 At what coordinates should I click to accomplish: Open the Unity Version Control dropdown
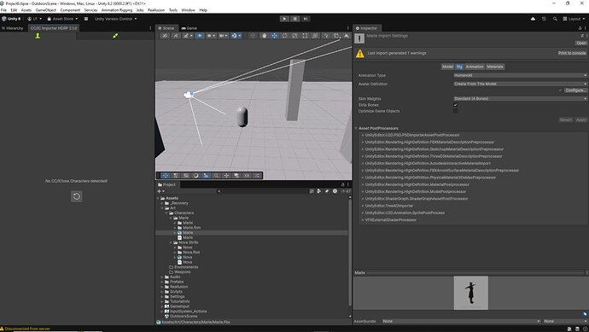click(x=115, y=19)
